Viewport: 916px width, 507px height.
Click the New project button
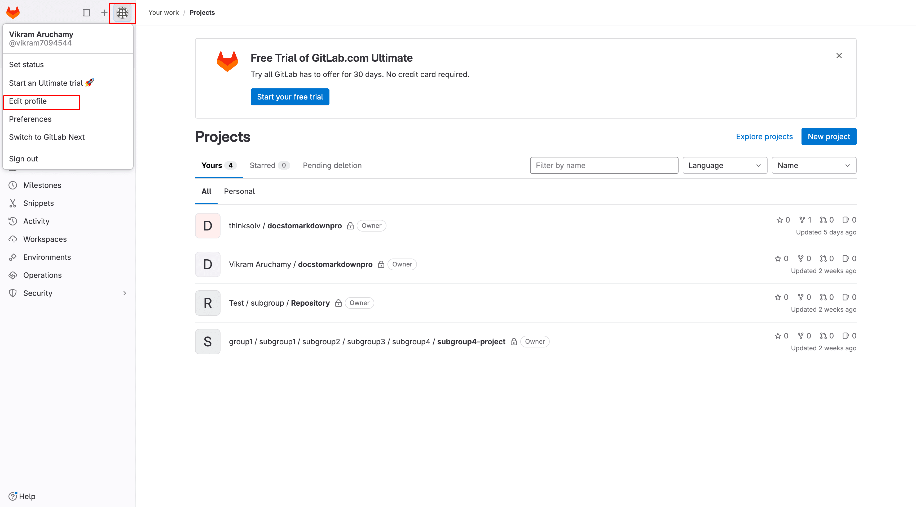pos(829,137)
